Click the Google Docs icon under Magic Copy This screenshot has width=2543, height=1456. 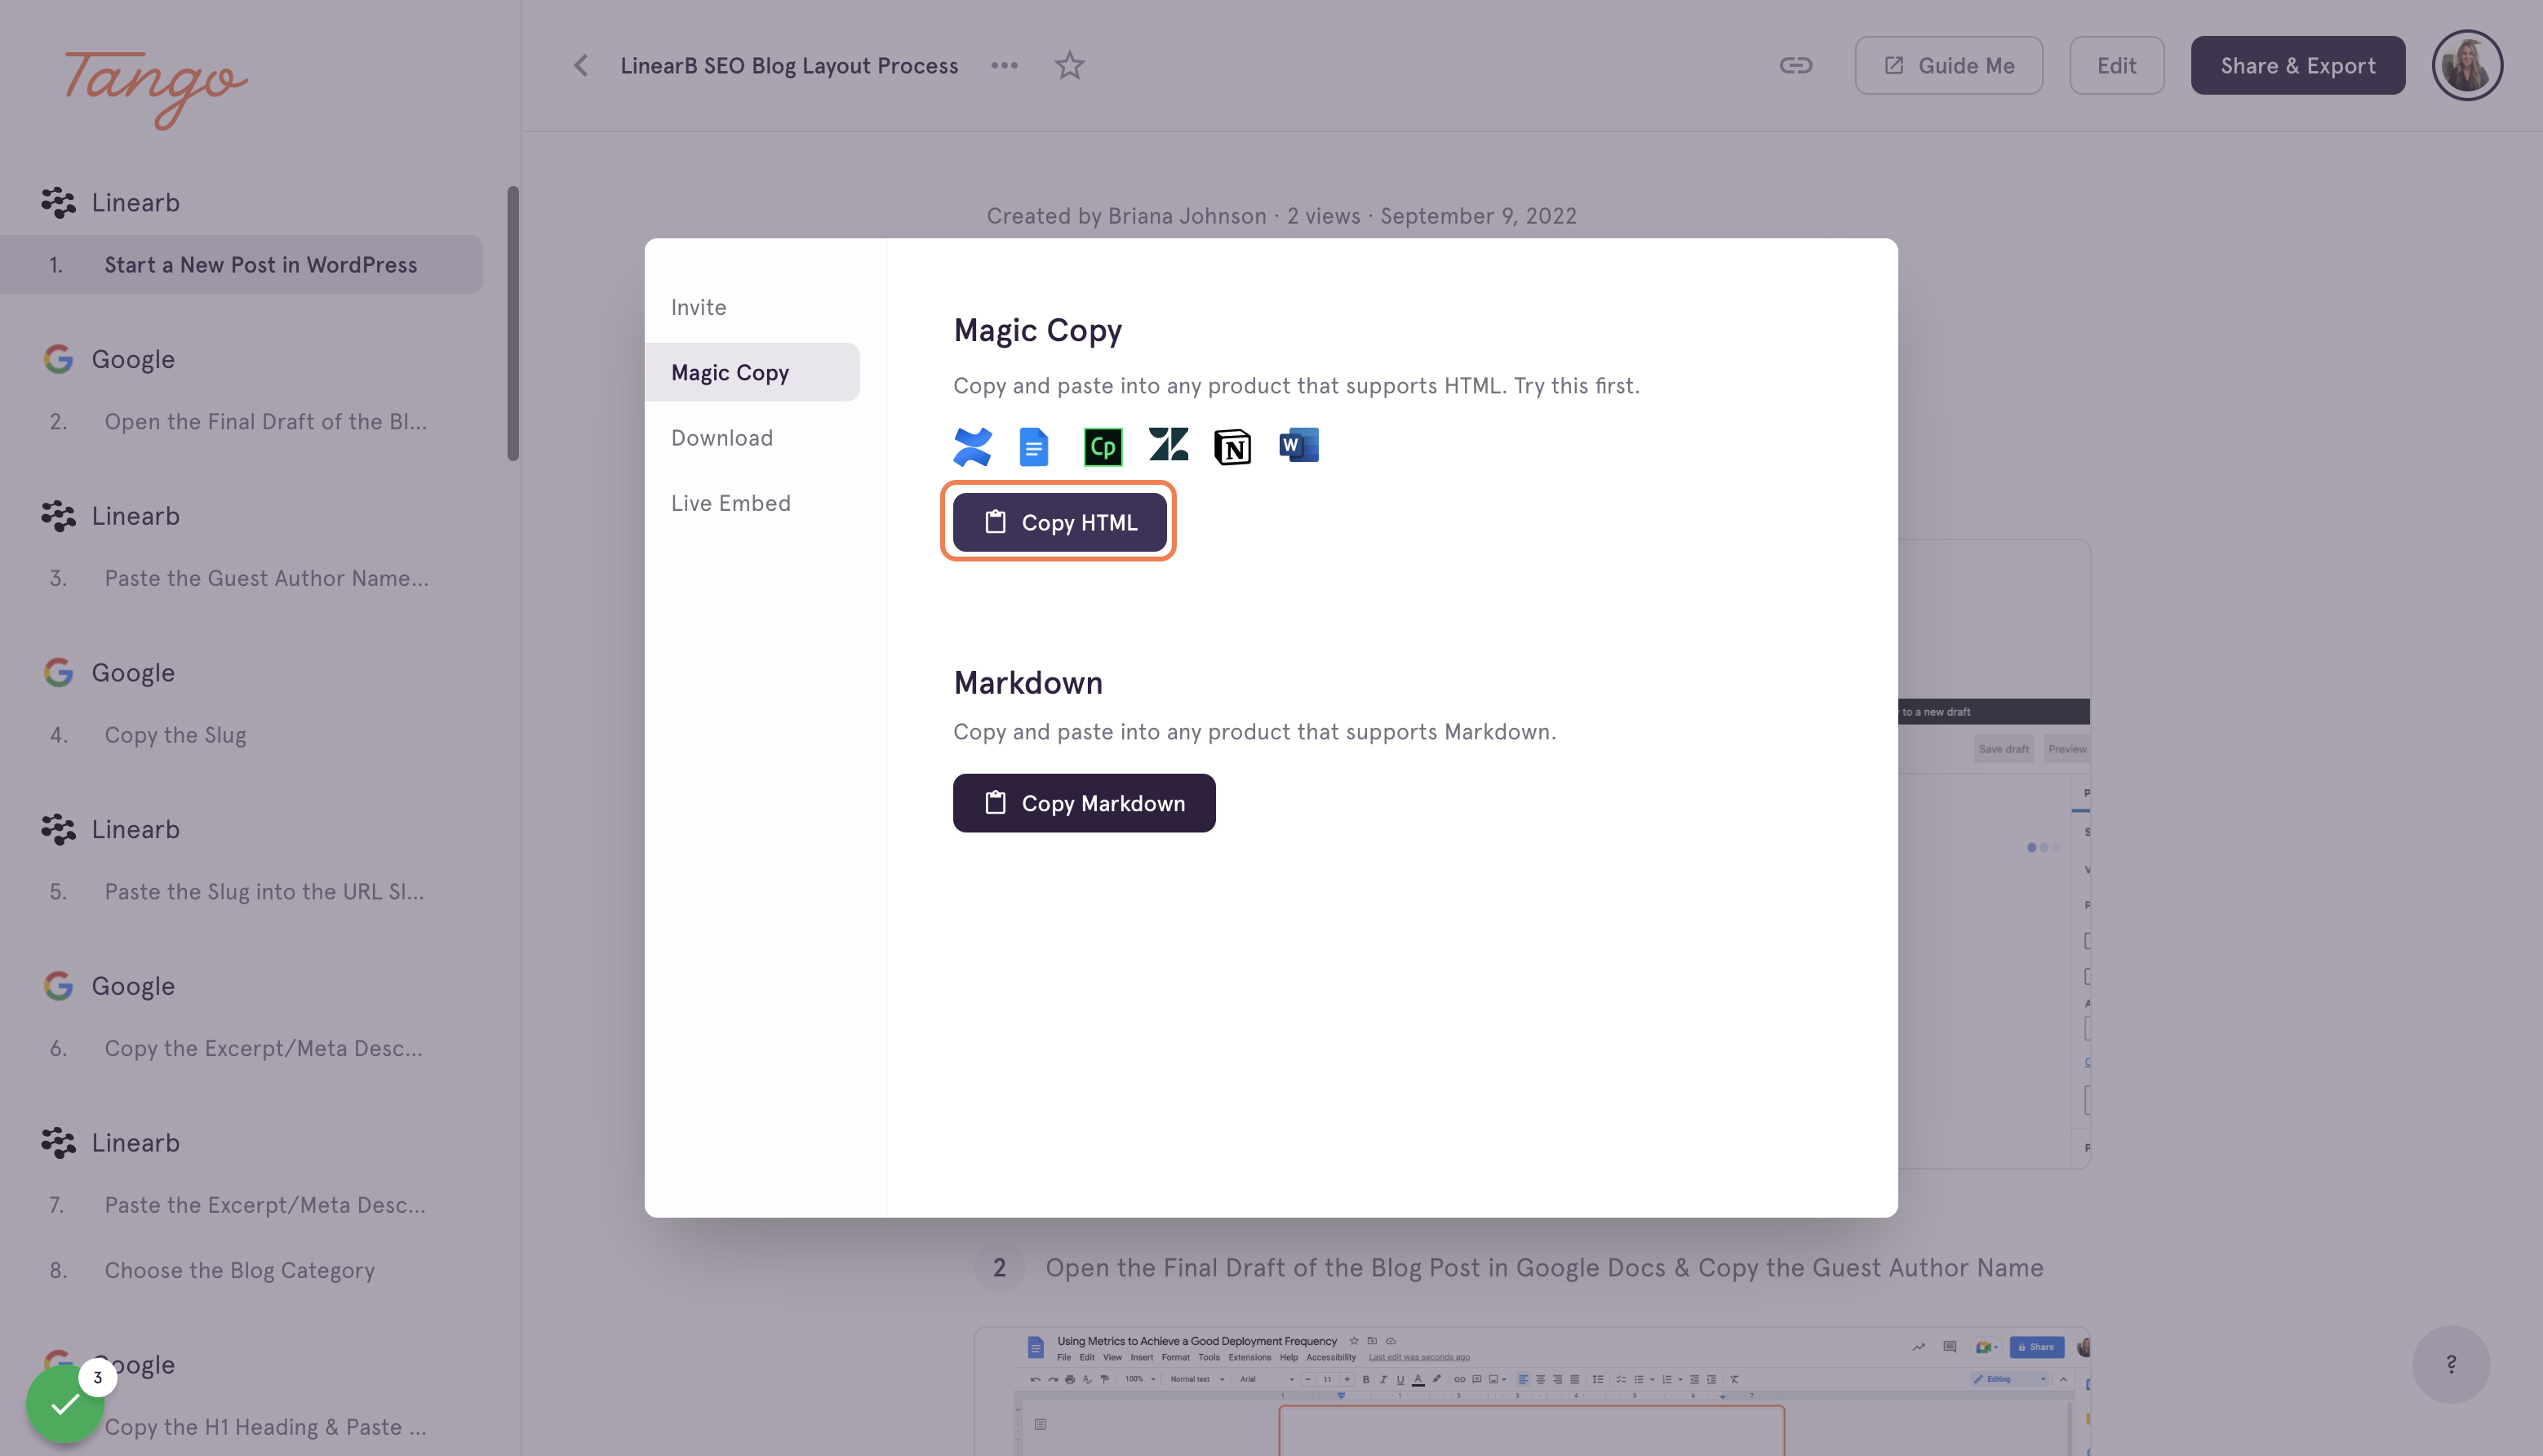(x=1034, y=447)
